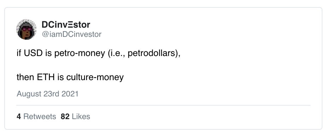Click the word 'petro-money' in the tweet
The width and height of the screenshot is (326, 134).
(x=80, y=54)
